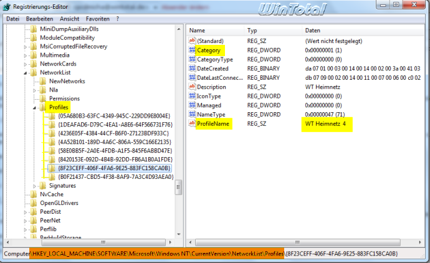Click the DWORD icon next to Category
Screen dimensions: 430x263
(192, 50)
